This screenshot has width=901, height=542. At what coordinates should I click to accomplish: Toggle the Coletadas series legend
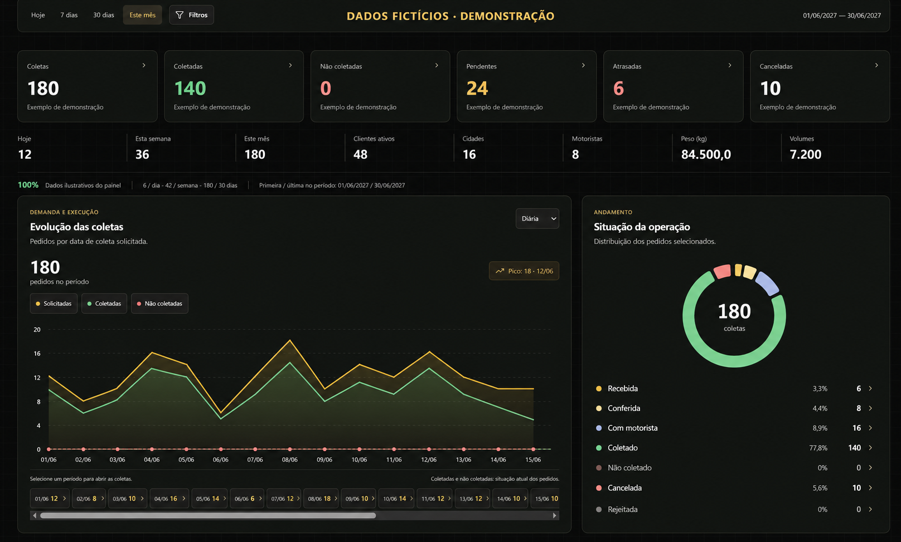104,304
